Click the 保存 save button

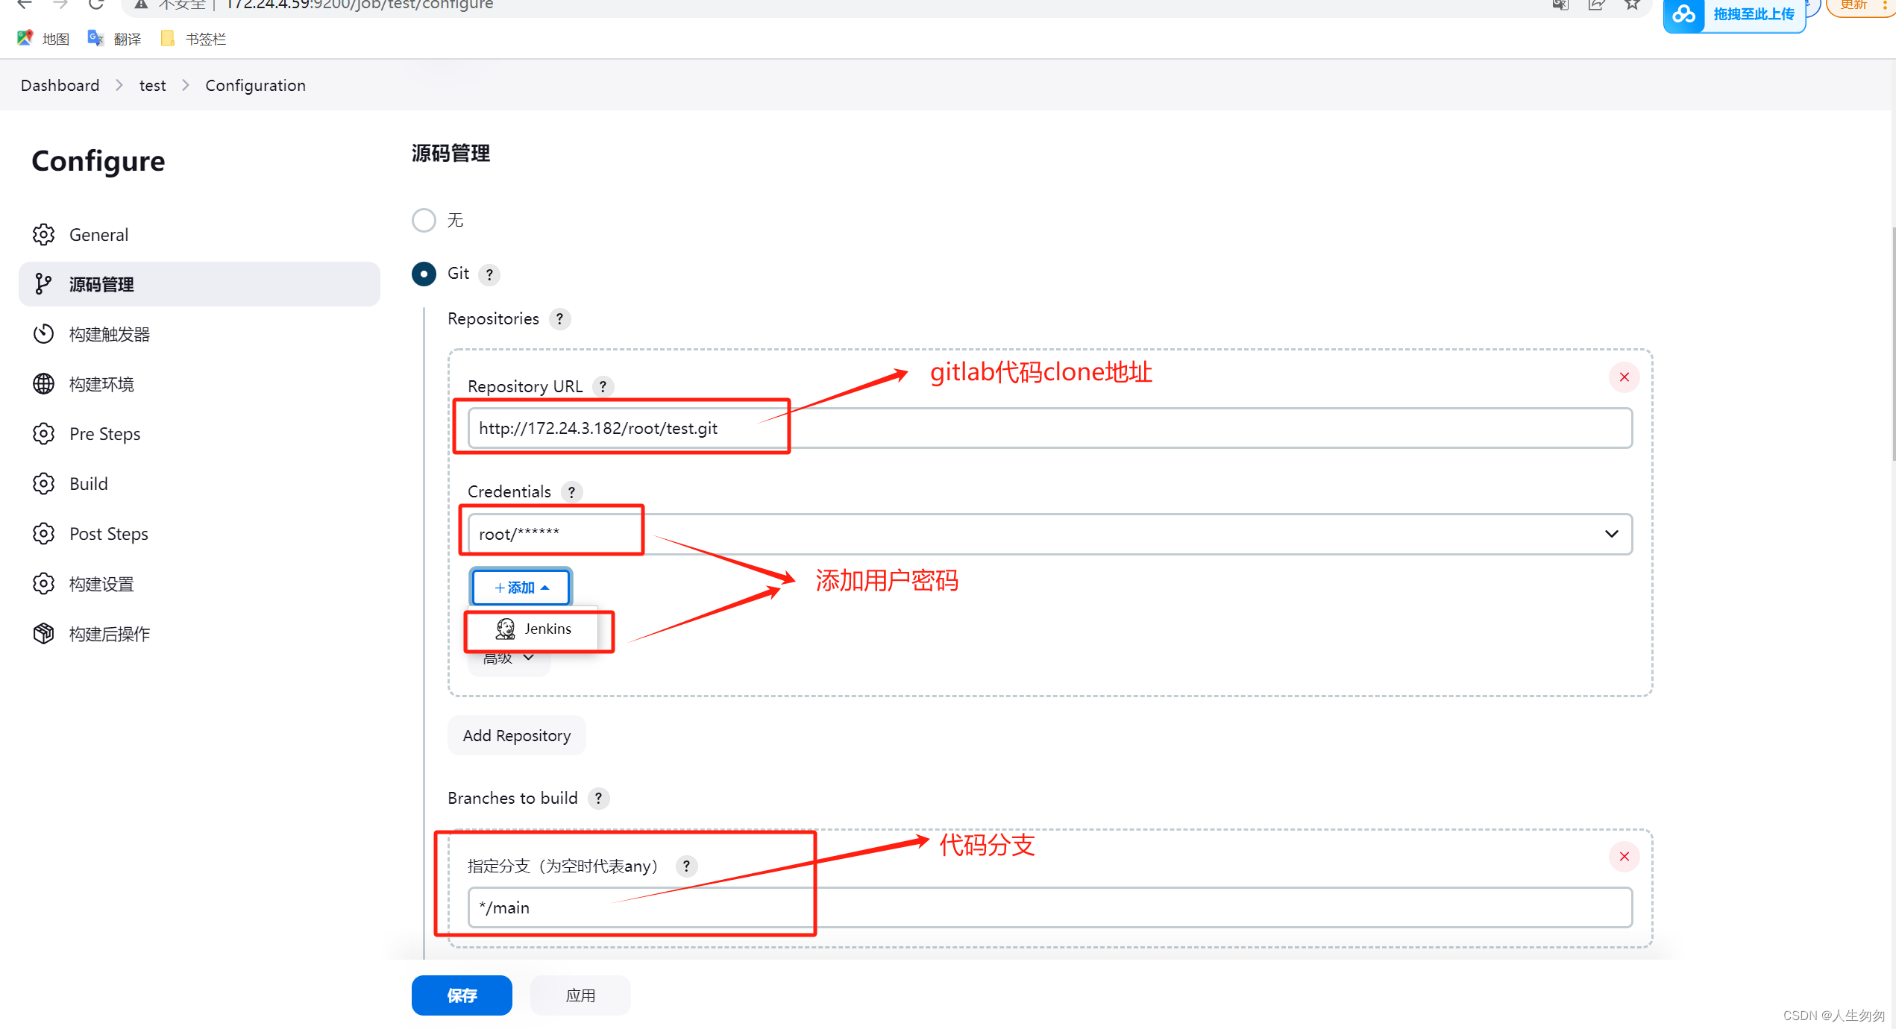tap(461, 995)
